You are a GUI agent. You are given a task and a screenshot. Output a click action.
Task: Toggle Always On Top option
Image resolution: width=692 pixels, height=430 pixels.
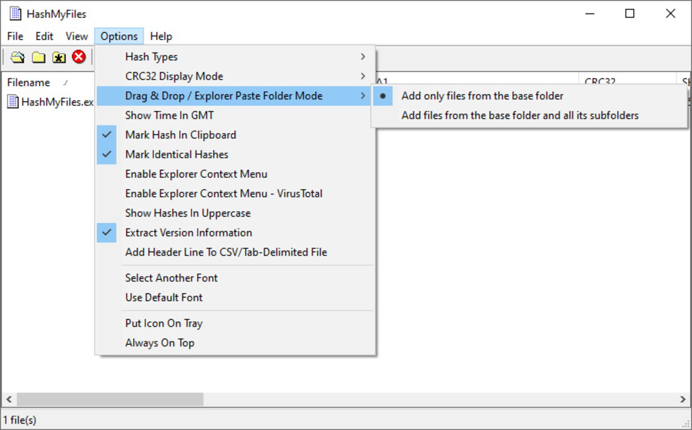tap(234, 343)
